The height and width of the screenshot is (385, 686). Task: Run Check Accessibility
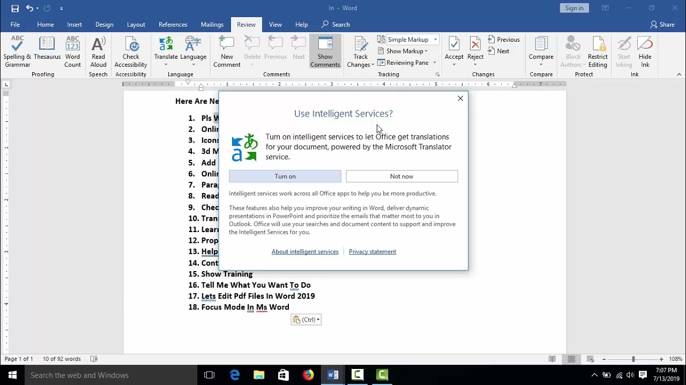131,52
